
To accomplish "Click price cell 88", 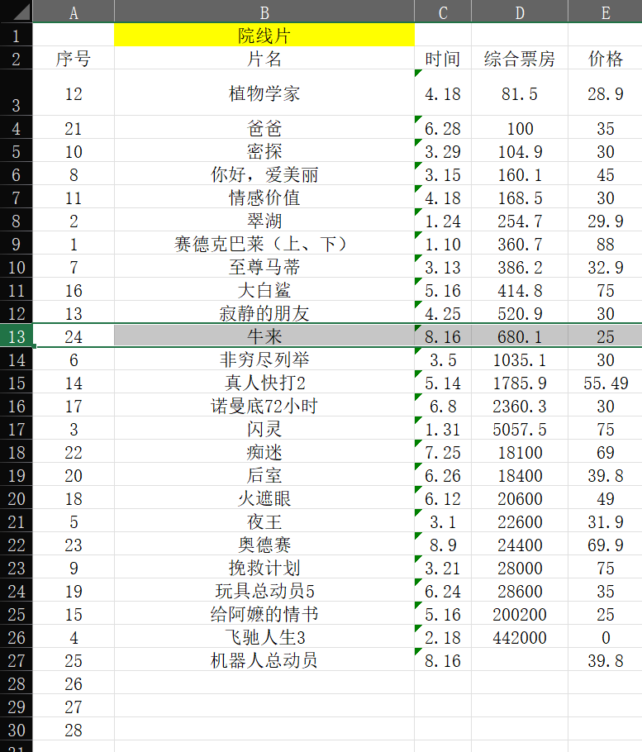I will 605,244.
